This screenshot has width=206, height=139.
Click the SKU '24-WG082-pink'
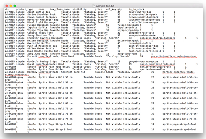tap(14, 98)
